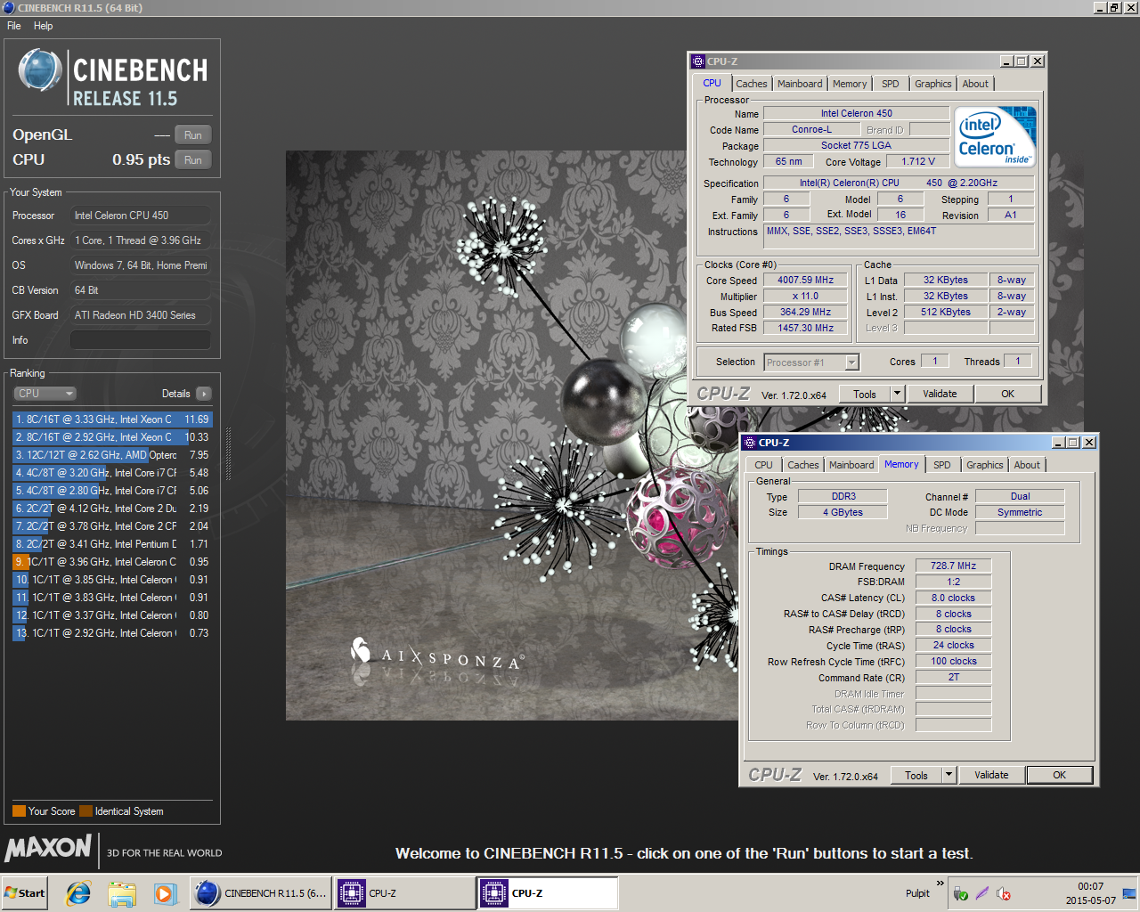Switch to CPU tab in lower CPU-Z window

764,465
